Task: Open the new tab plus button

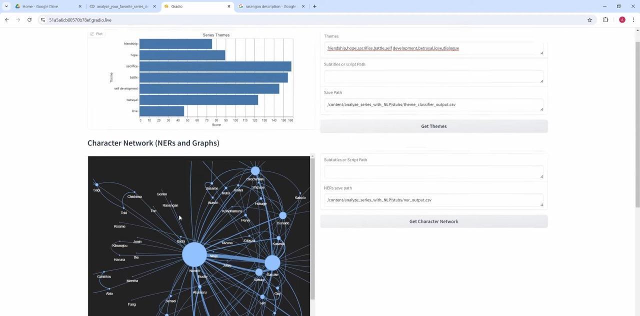Action: pos(314,6)
